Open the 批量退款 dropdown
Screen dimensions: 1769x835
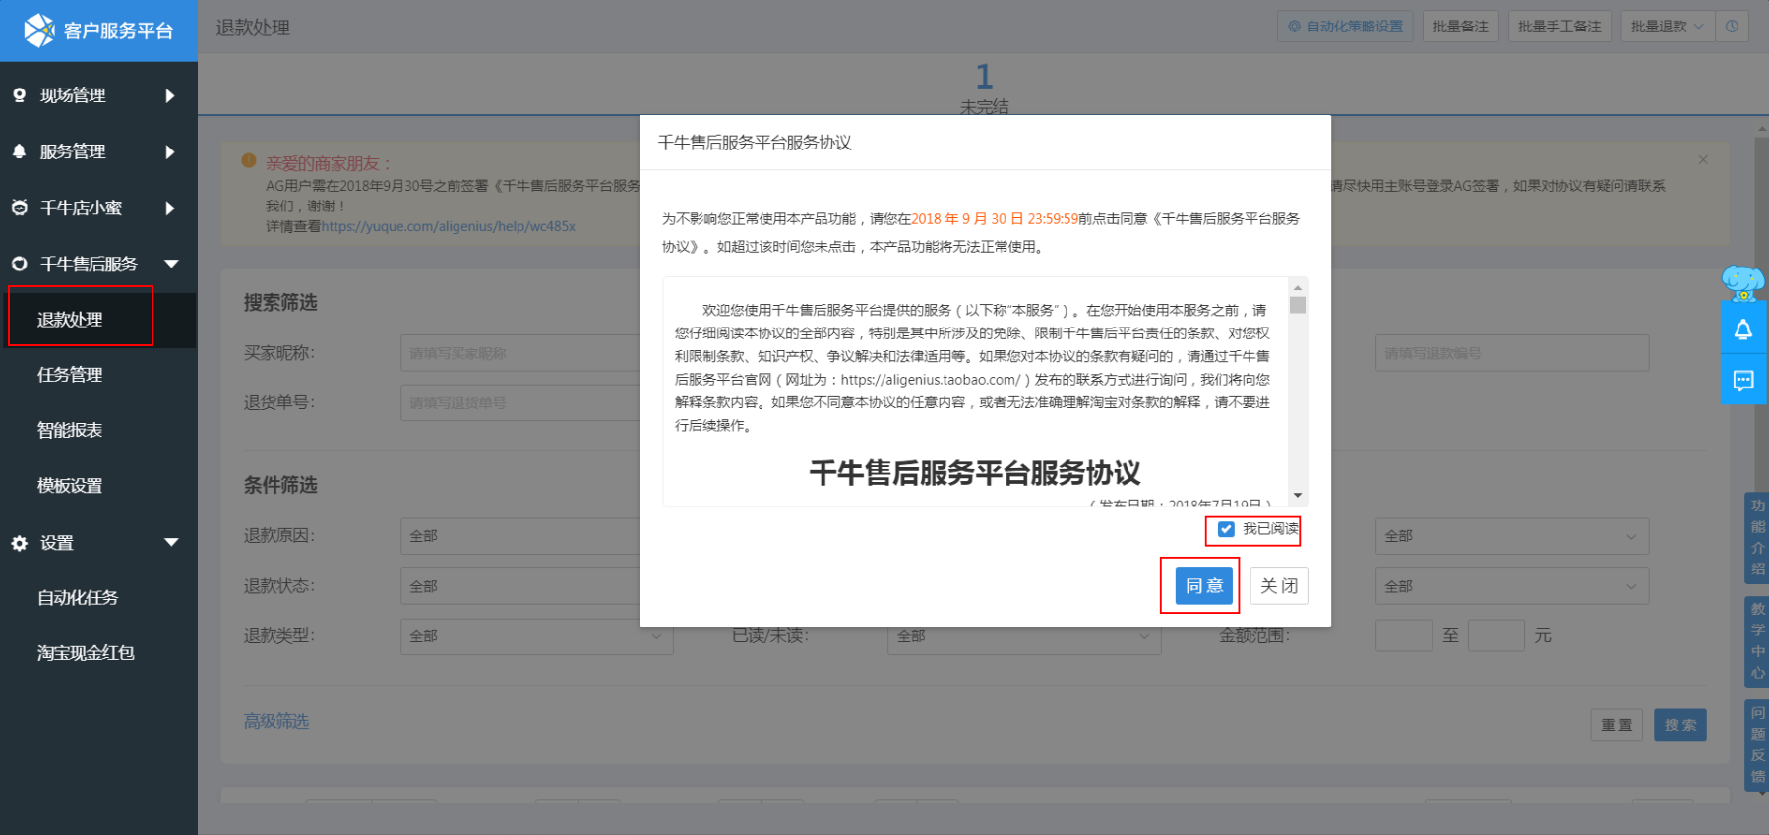pos(1667,27)
